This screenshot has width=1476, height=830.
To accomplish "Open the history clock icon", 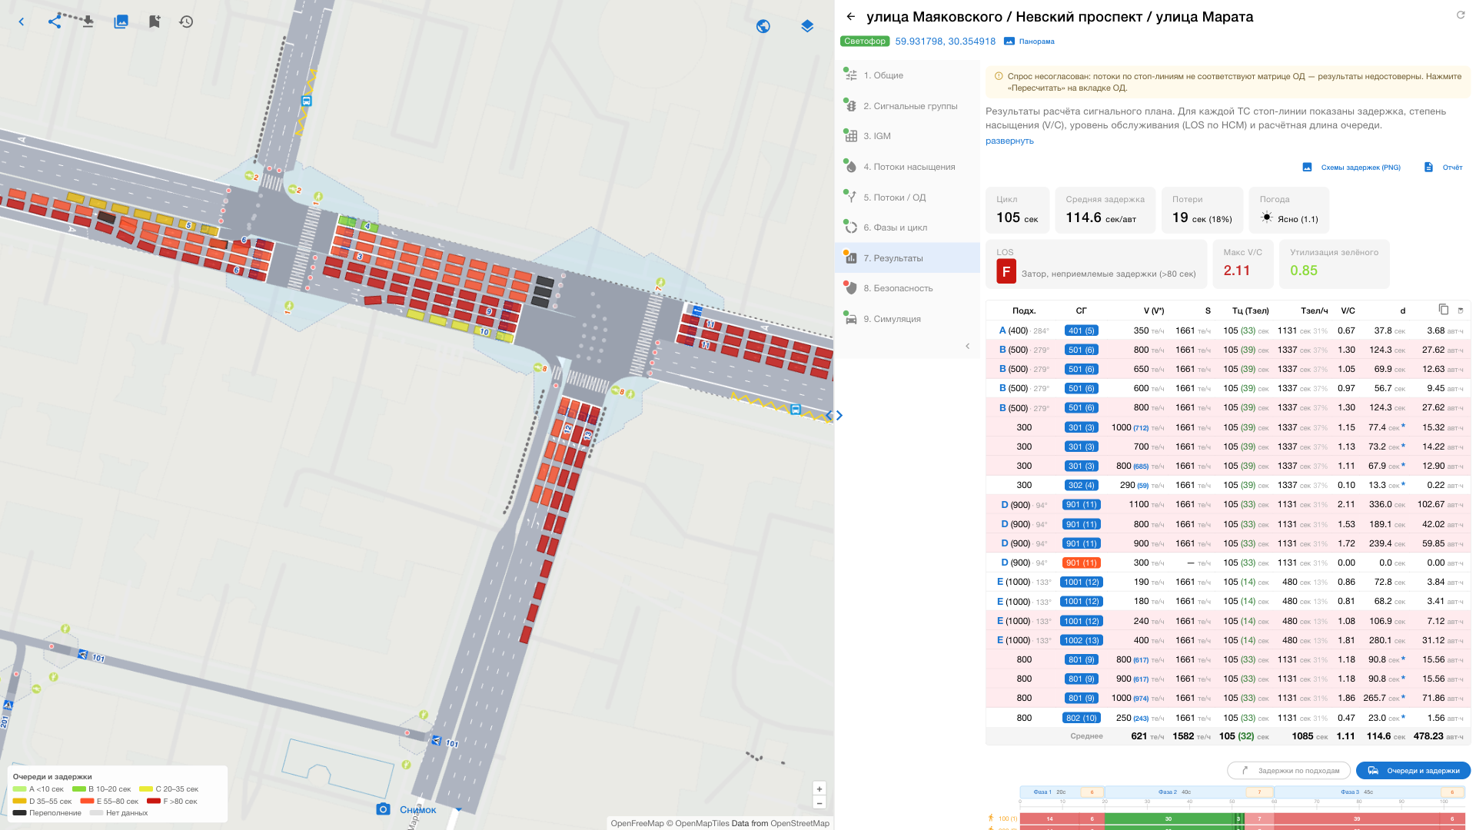I will 187,22.
